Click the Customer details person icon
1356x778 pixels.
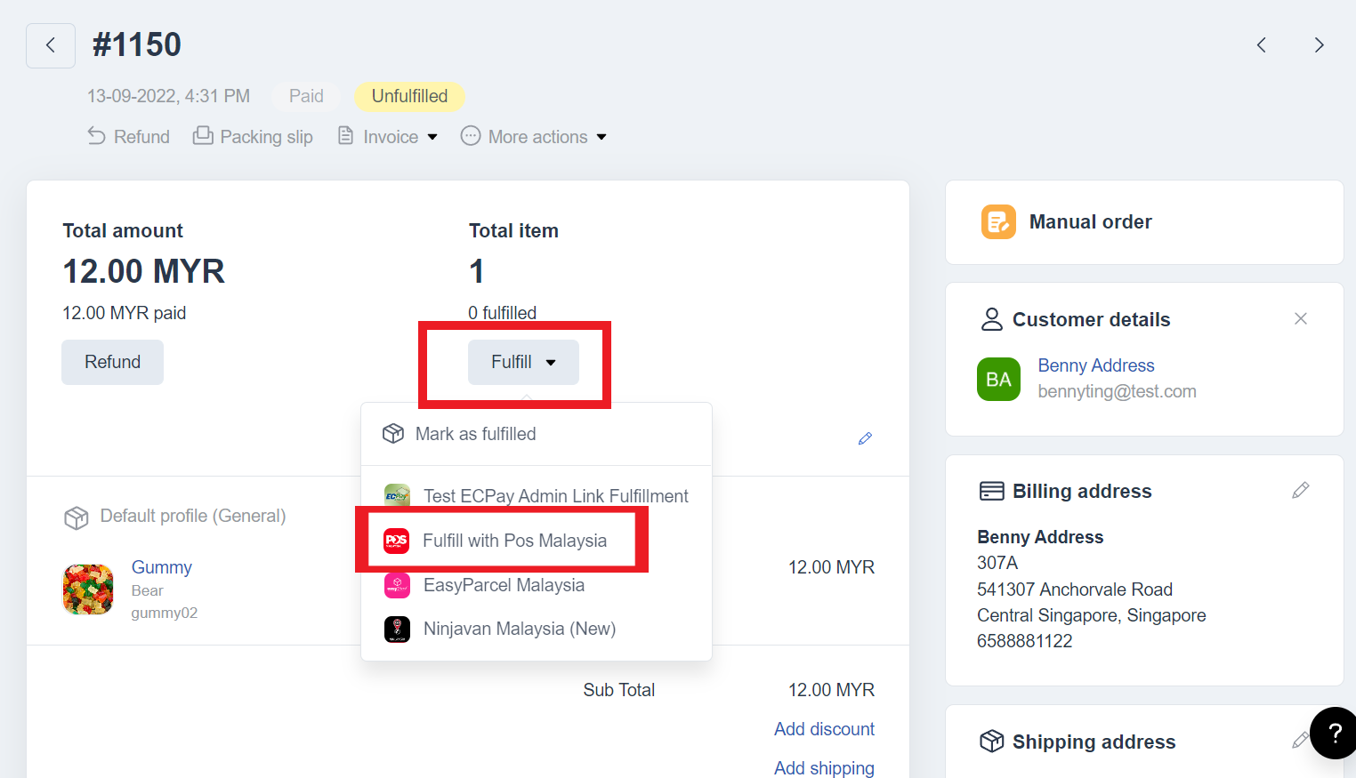point(991,319)
